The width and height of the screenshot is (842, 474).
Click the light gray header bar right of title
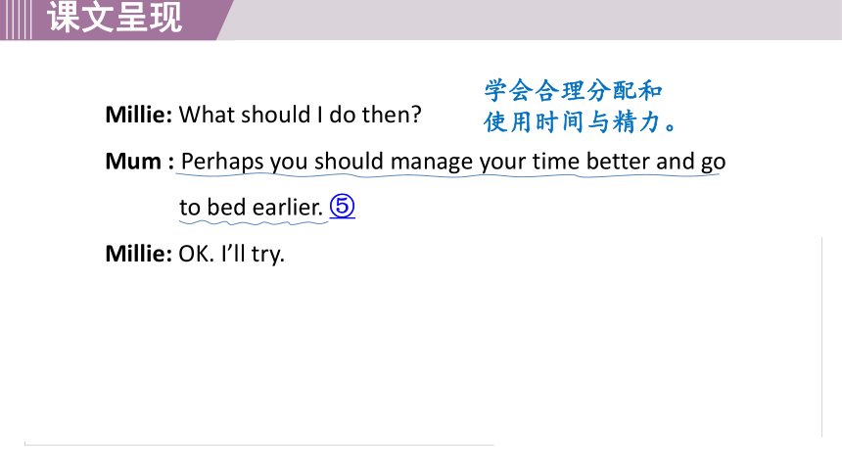[x=537, y=20]
